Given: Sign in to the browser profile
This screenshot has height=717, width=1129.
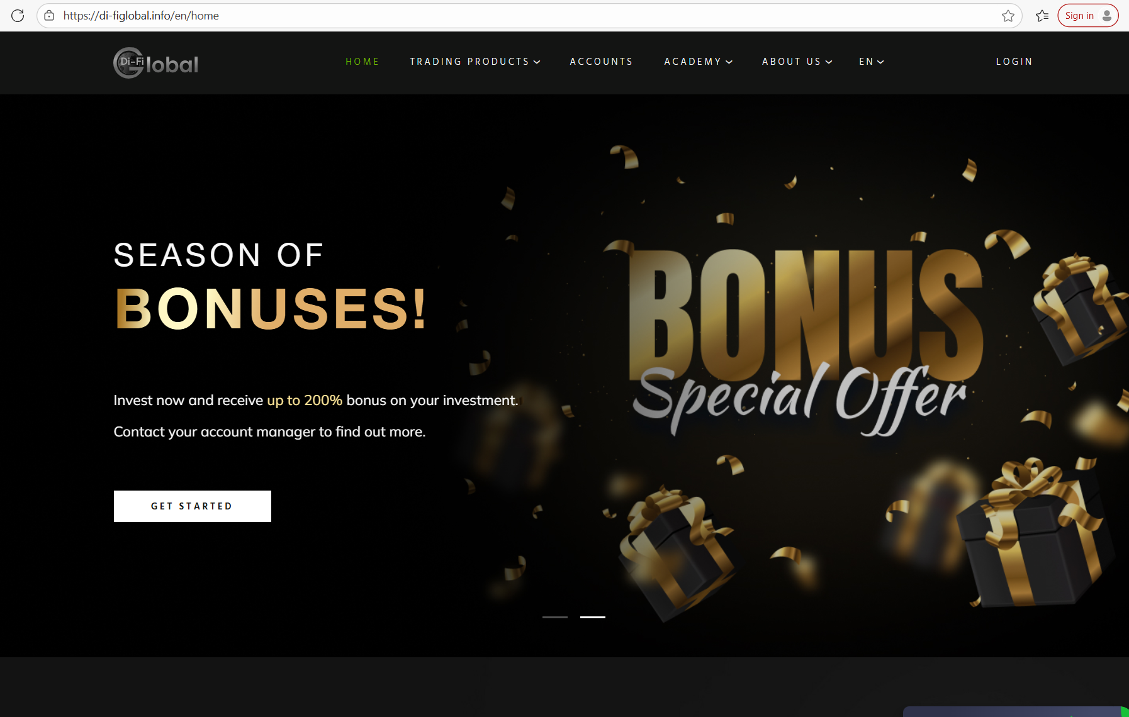Looking at the screenshot, I should [1088, 16].
